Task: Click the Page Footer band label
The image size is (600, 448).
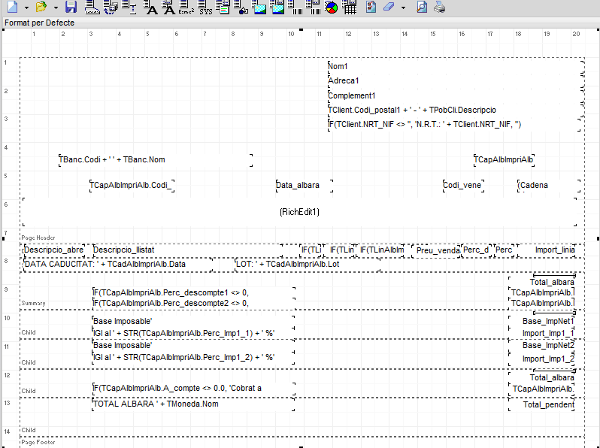Action: pos(38,442)
